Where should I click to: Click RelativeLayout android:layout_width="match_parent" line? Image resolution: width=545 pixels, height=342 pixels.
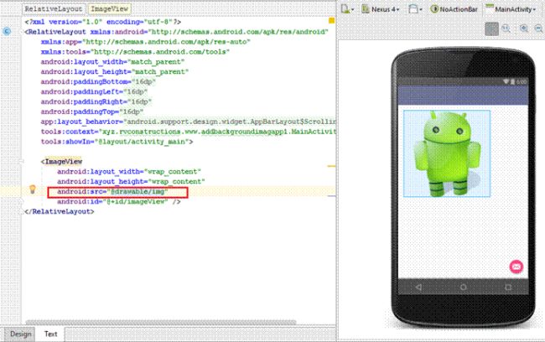pos(112,62)
